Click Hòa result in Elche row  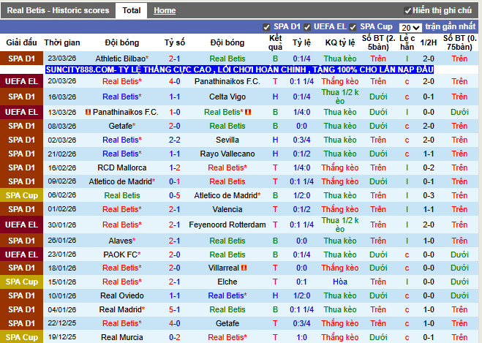pos(340,282)
